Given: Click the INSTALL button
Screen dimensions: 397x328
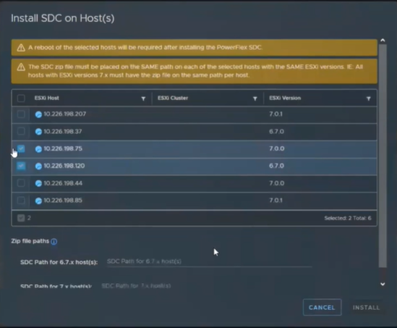Looking at the screenshot, I should click(366, 308).
